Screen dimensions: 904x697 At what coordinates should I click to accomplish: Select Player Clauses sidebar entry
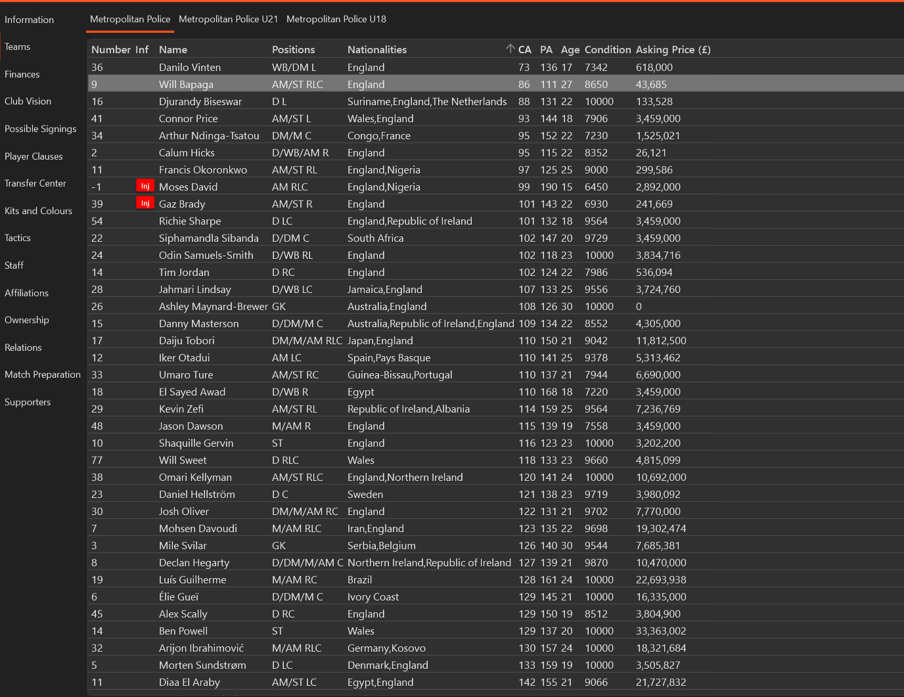[x=34, y=156]
